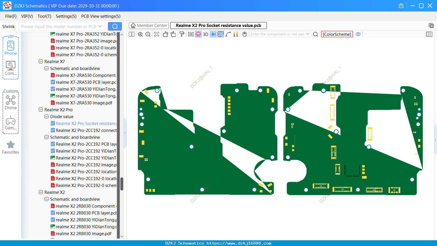Open PCB View settings(S) menu
437x246 pixels.
click(x=101, y=16)
